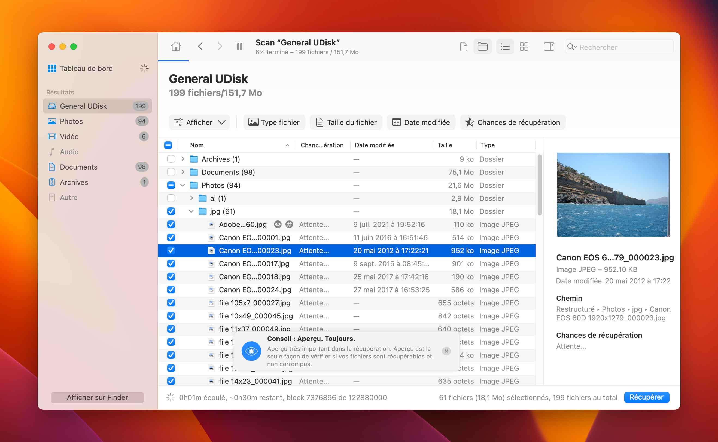
Task: Uncheck Canon EO...00017.jpg checkbox
Action: point(171,264)
